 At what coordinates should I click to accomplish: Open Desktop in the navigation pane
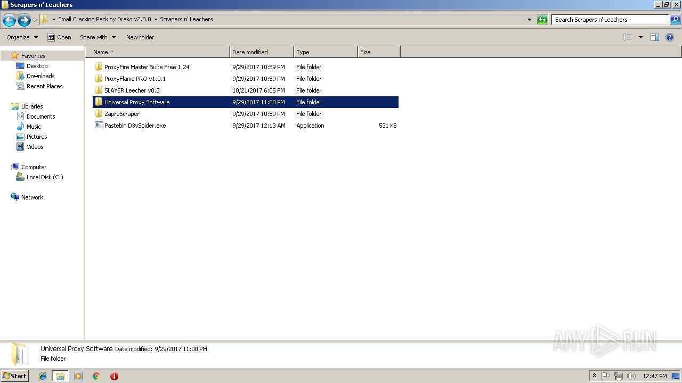point(37,66)
